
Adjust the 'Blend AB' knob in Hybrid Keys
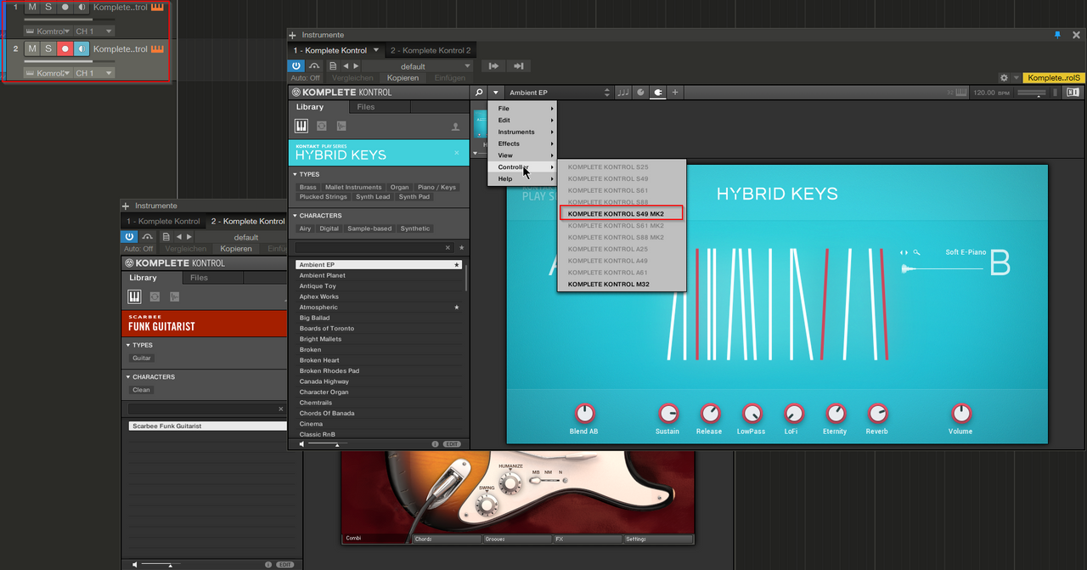(x=584, y=413)
